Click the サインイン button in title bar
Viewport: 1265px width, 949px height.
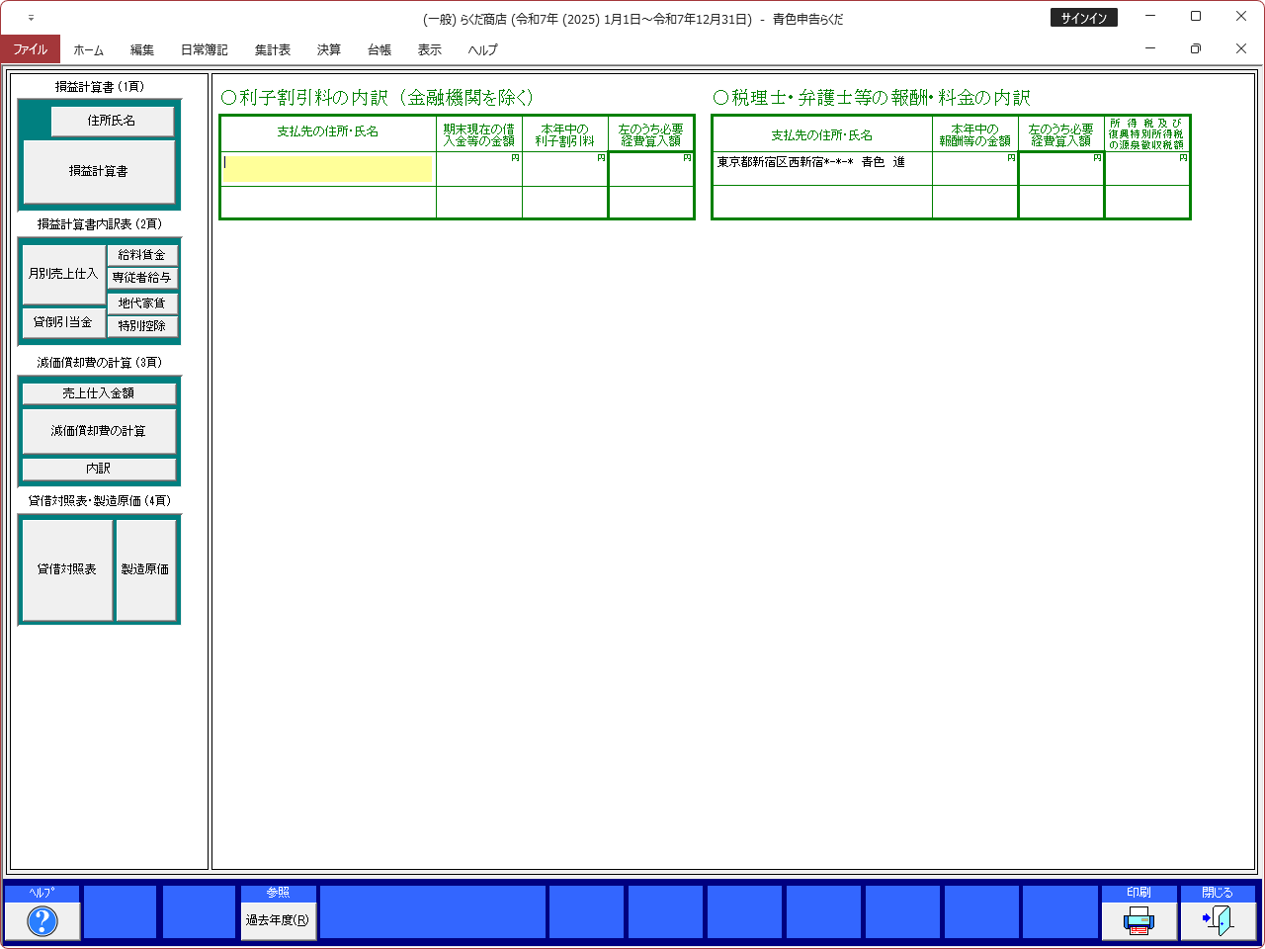click(x=1083, y=18)
